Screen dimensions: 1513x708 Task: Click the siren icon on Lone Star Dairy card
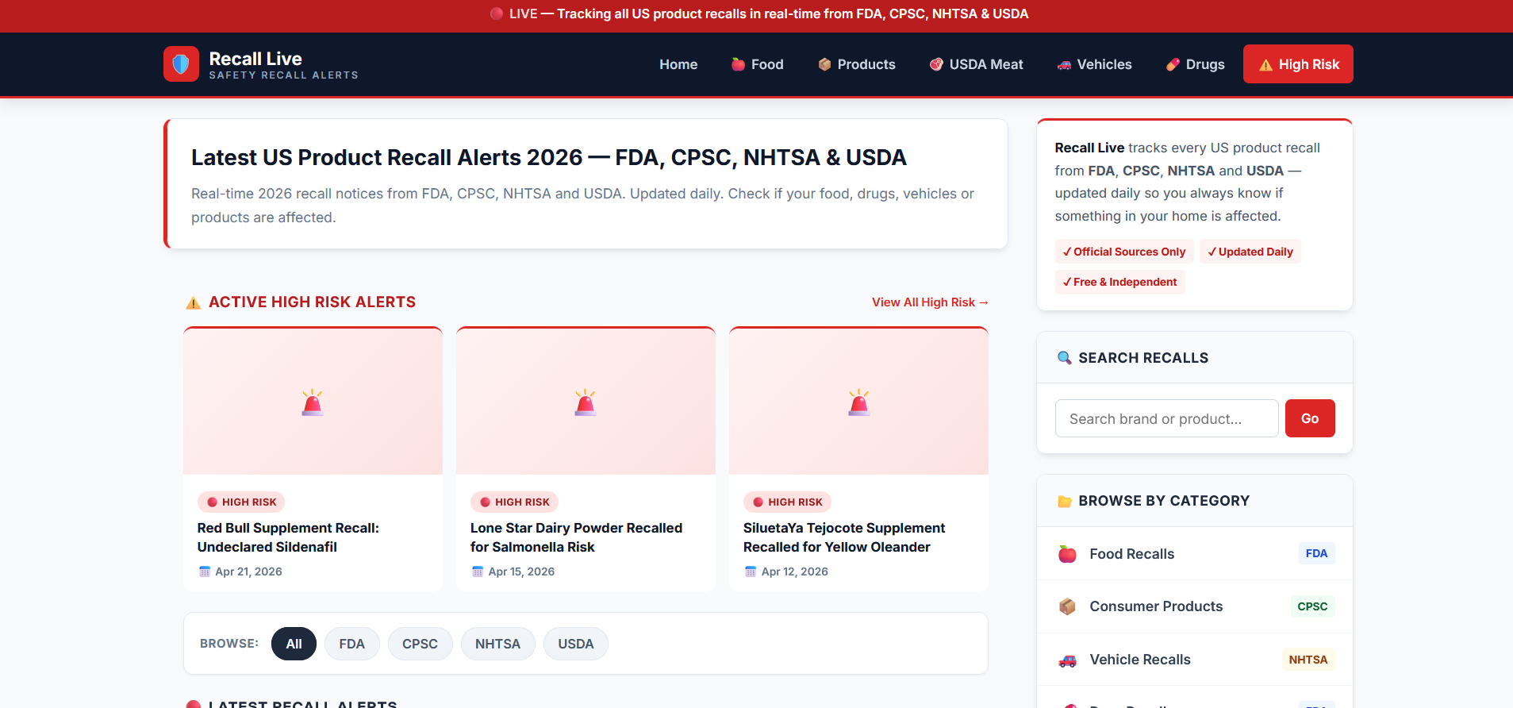586,403
